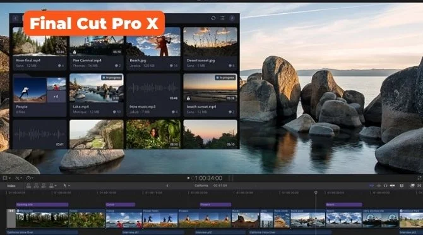Select the Redwoods clip in the timeline
Viewport: 423px width, 235px height.
pos(42,219)
